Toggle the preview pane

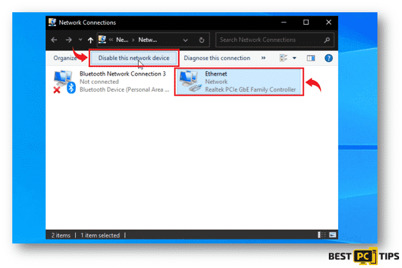(x=311, y=58)
